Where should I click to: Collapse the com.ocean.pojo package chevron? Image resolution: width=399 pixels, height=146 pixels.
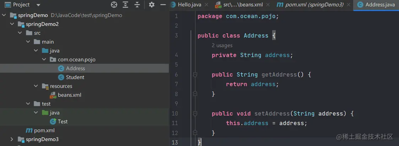coord(44,60)
